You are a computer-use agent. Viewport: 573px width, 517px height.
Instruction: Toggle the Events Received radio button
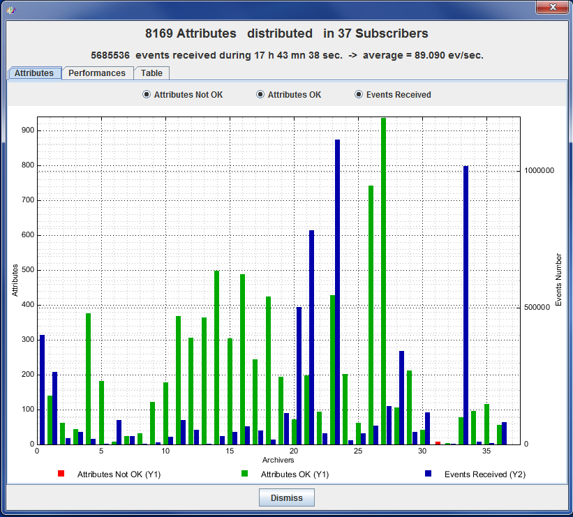pyautogui.click(x=359, y=95)
